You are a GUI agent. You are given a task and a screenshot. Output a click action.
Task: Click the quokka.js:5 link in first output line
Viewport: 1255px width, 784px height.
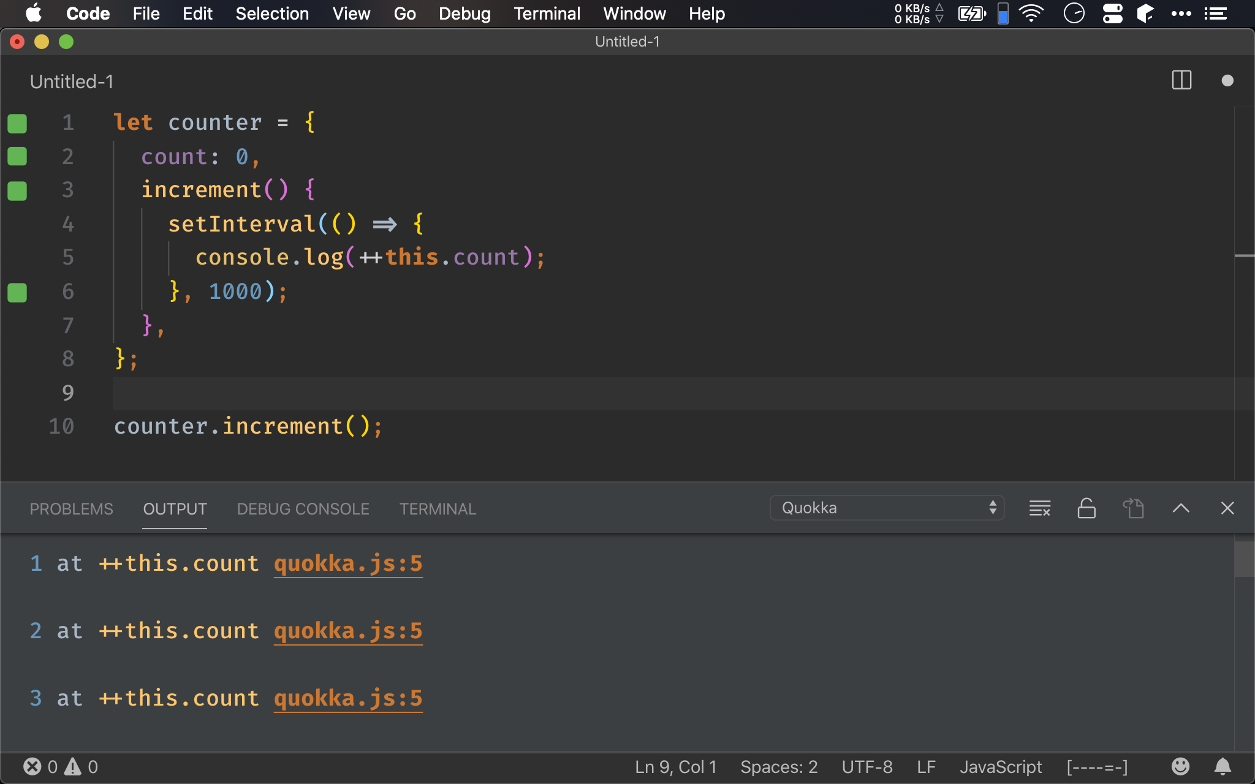click(348, 563)
